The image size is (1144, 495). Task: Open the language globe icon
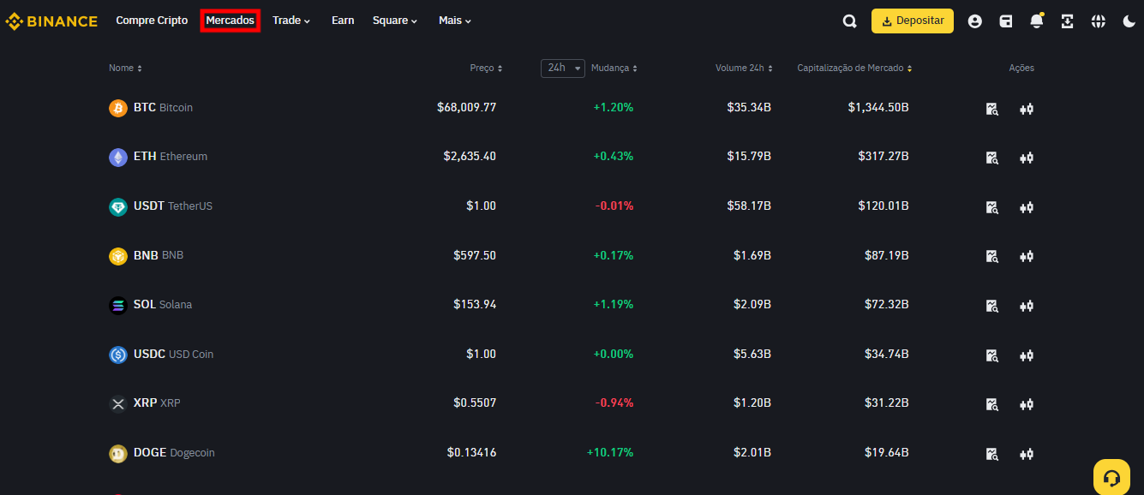(1098, 21)
